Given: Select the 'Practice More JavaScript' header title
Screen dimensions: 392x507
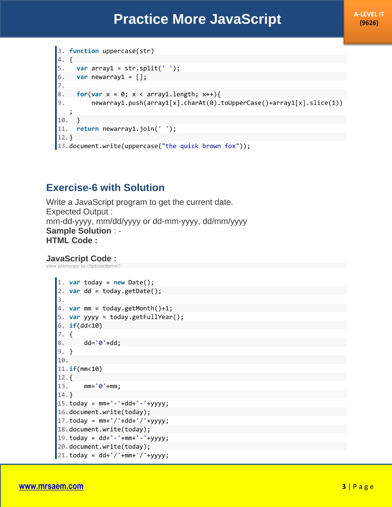Looking at the screenshot, I should click(x=197, y=19).
